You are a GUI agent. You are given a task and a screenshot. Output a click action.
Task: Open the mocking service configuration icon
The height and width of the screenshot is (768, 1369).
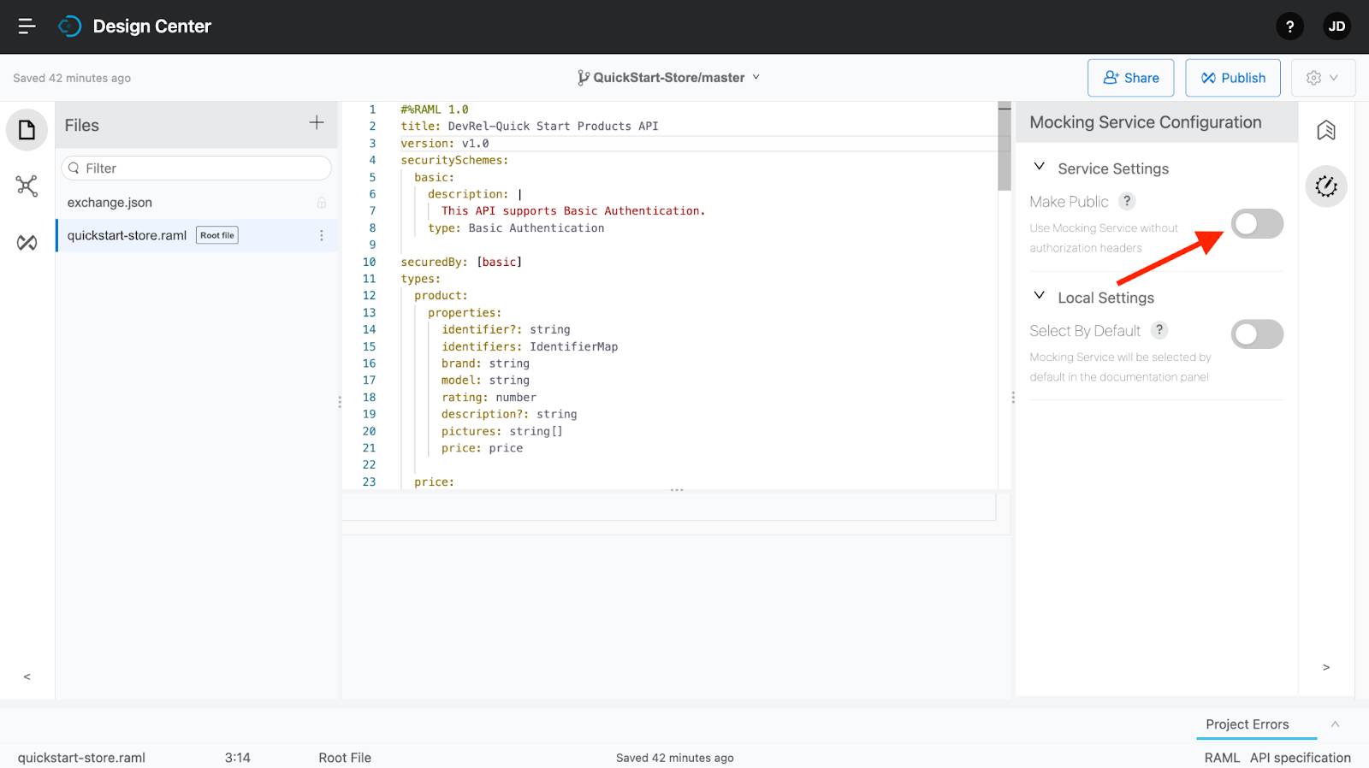pyautogui.click(x=1326, y=186)
